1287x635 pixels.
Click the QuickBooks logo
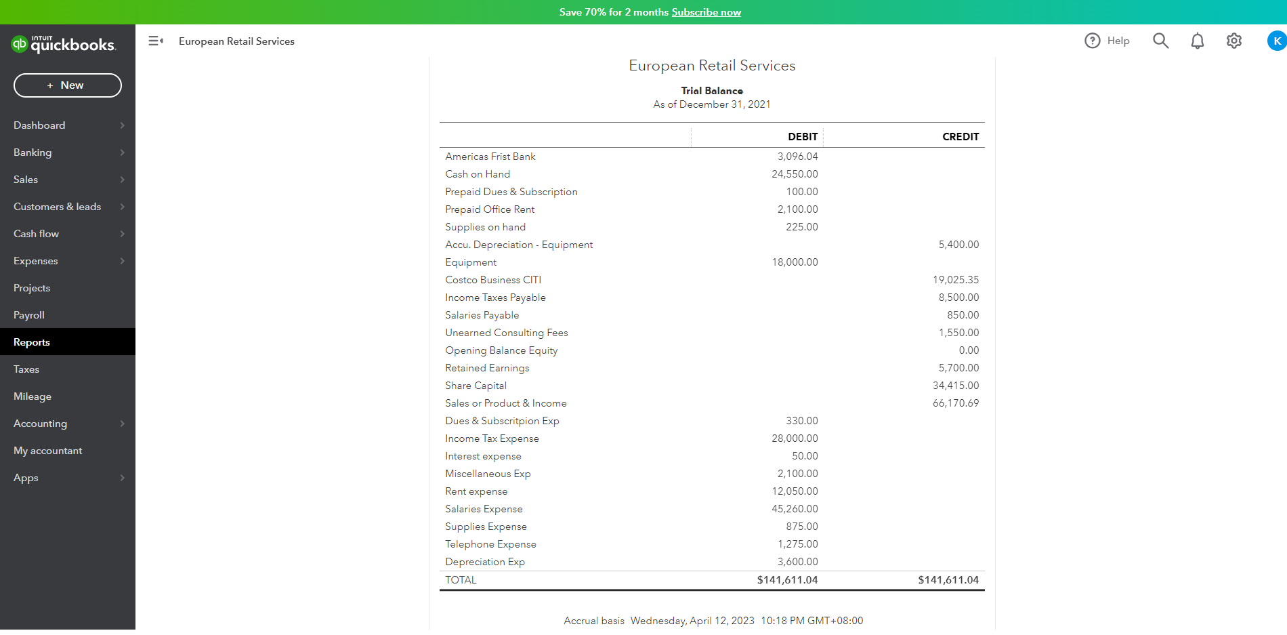pyautogui.click(x=64, y=44)
